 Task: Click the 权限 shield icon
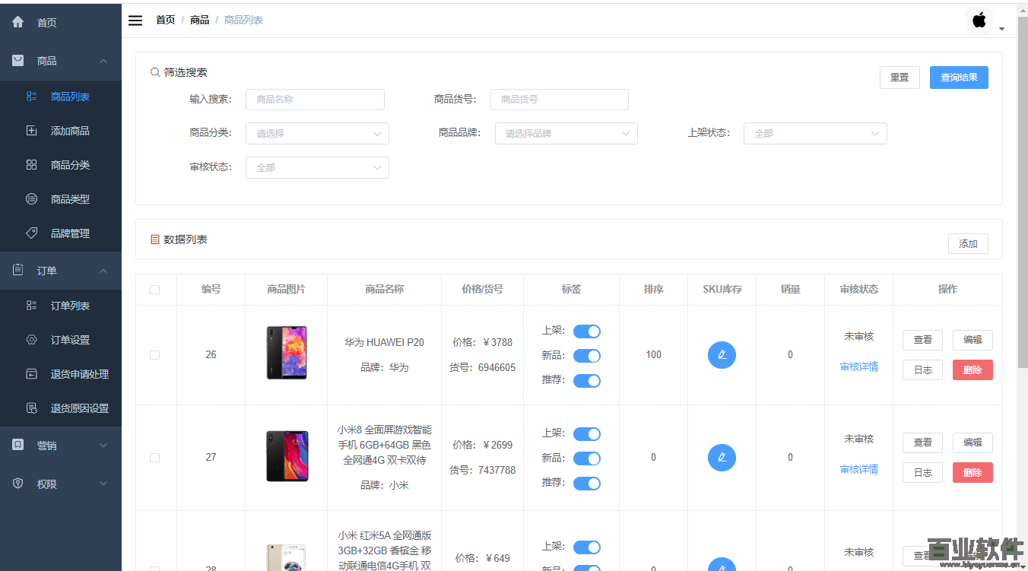click(18, 484)
